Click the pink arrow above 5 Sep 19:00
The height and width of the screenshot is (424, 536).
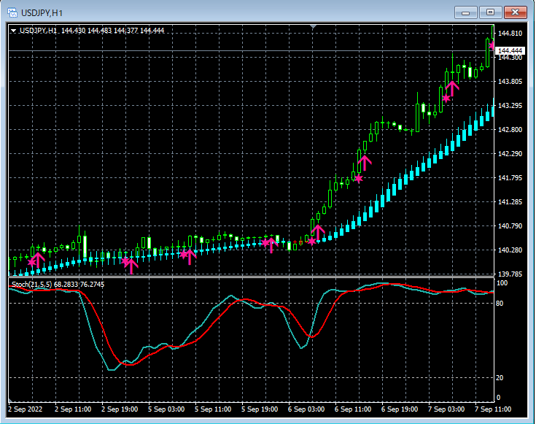[271, 244]
